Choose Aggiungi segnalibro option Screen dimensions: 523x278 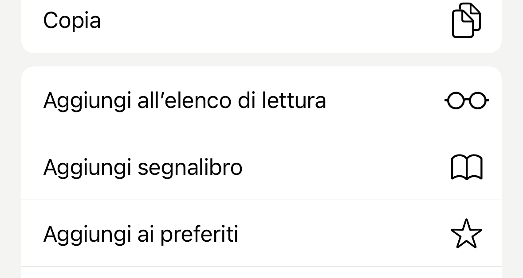pyautogui.click(x=262, y=166)
